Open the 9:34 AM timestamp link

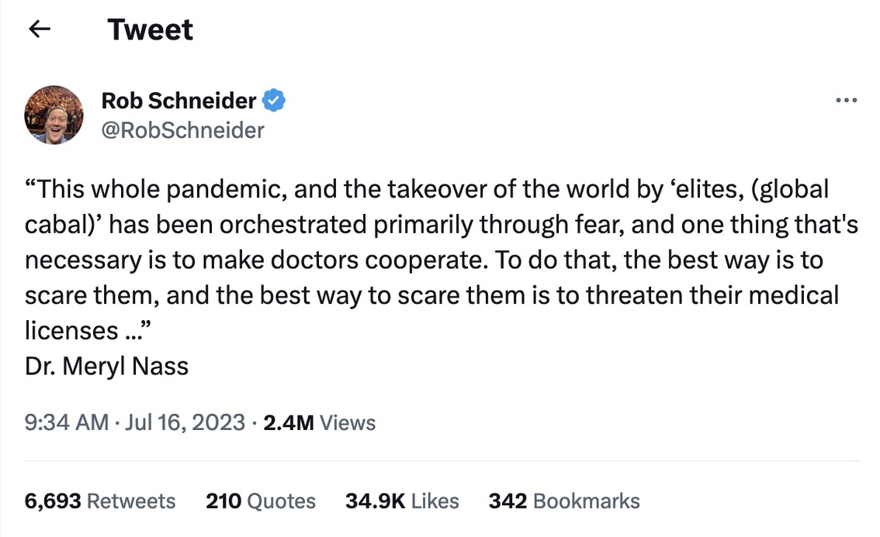click(66, 423)
